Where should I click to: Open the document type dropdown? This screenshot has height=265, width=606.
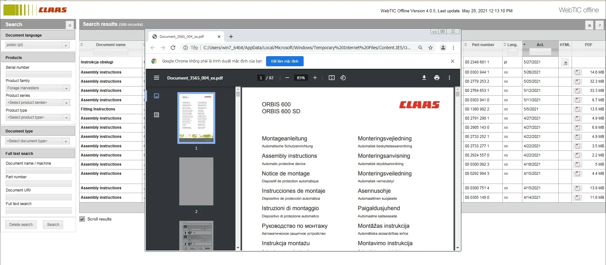tap(66, 141)
